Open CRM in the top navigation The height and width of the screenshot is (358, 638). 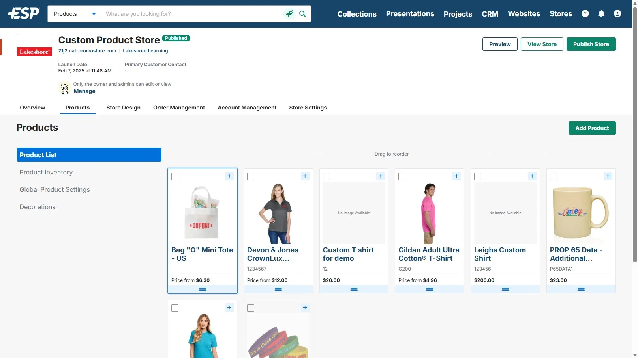[490, 14]
